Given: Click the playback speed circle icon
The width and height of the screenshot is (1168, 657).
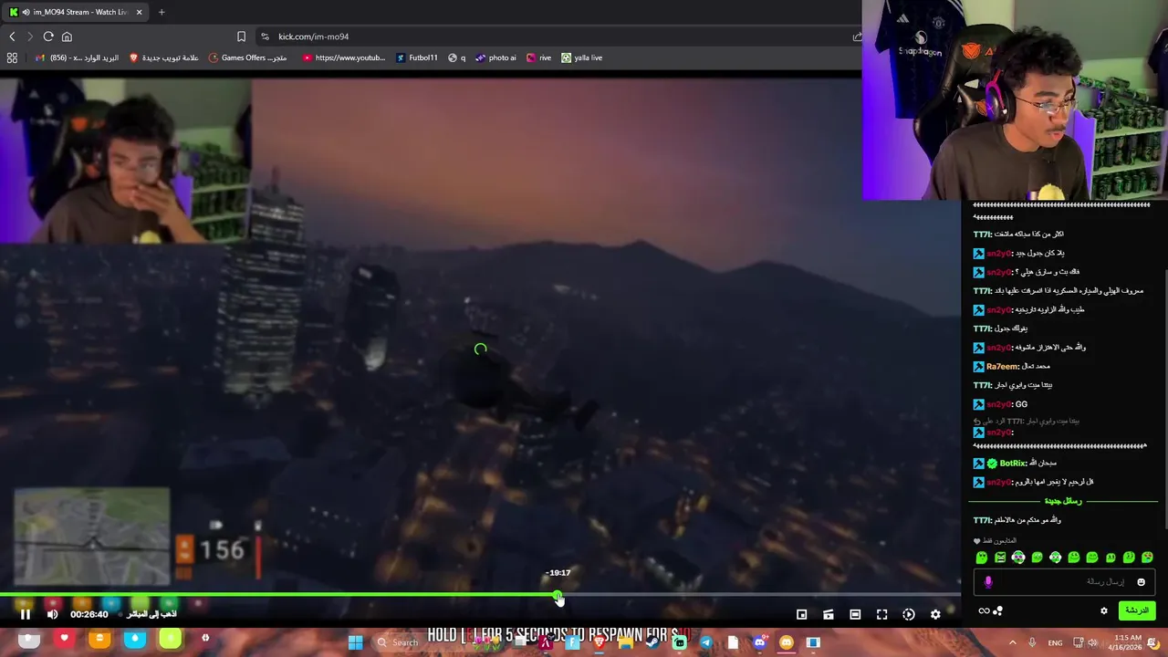Looking at the screenshot, I should [x=909, y=614].
